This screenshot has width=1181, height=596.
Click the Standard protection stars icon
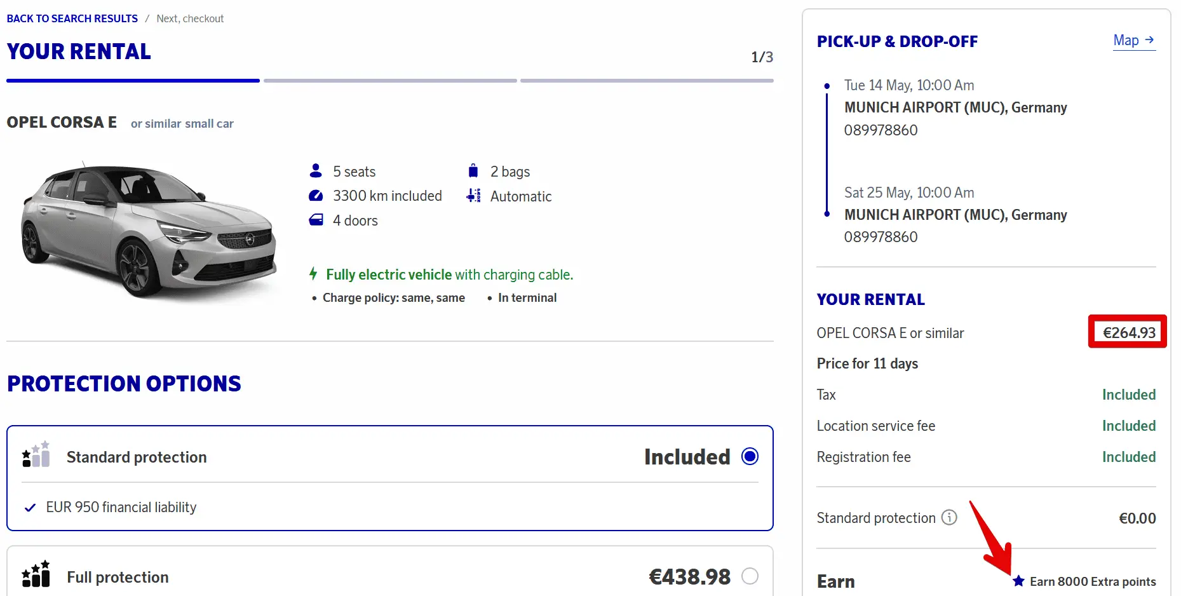tap(36, 455)
